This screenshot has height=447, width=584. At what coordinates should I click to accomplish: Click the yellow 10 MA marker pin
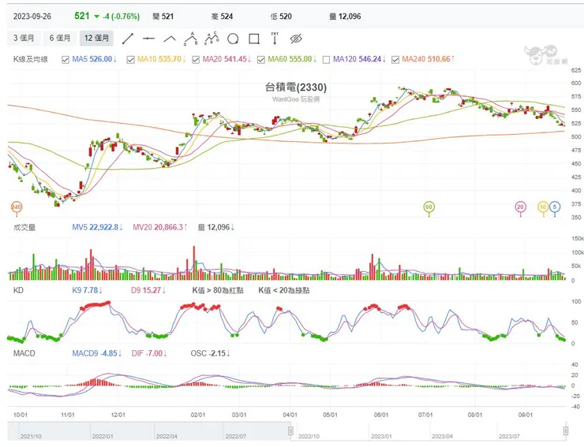[x=543, y=207]
